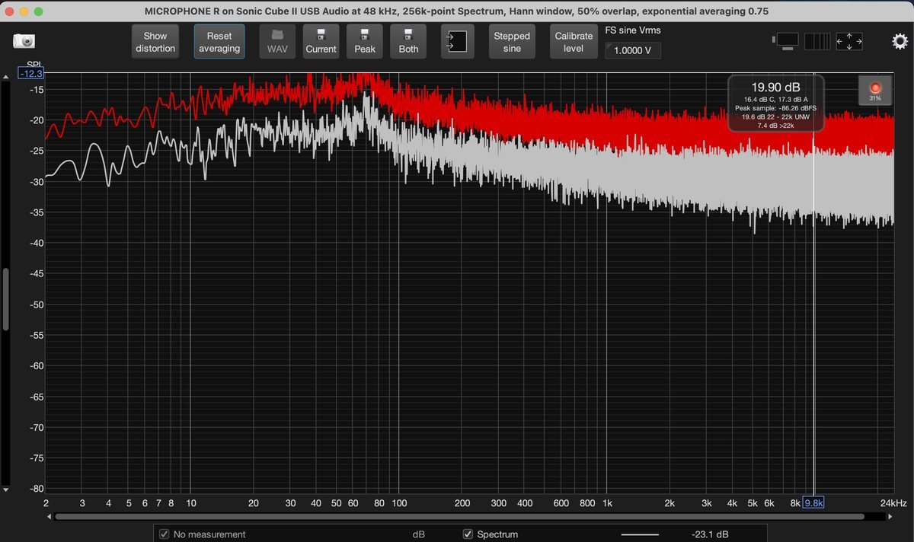914x542 pixels.
Task: Save Both current and peak traces
Action: tap(408, 41)
